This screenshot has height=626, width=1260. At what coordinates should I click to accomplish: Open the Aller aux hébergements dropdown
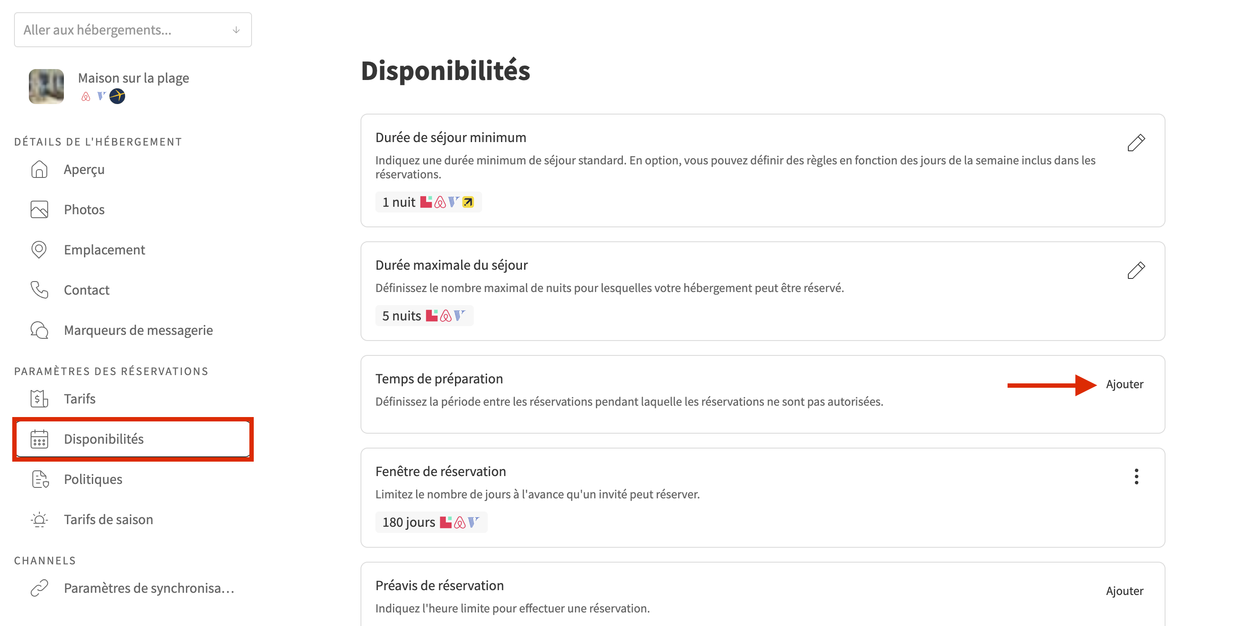133,30
